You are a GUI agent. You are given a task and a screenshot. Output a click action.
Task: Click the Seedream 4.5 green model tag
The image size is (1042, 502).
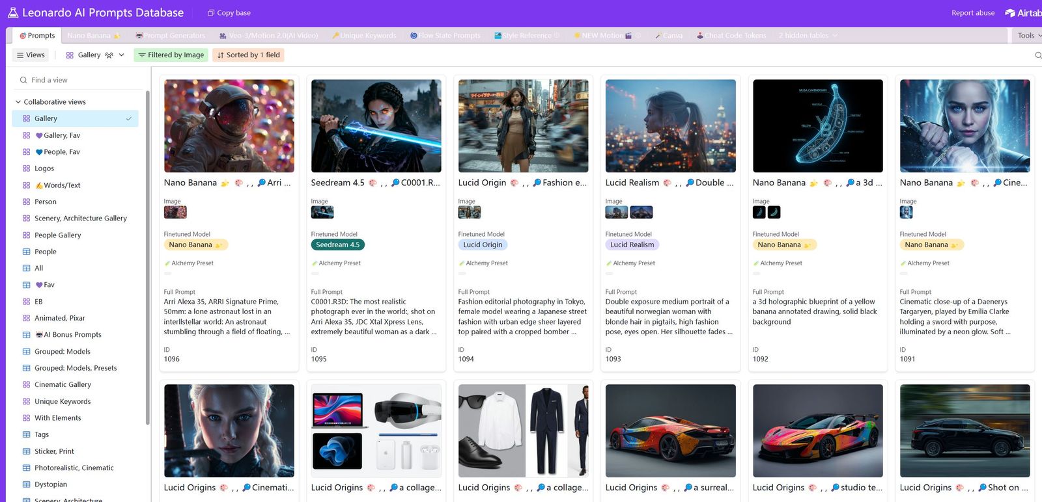click(x=337, y=245)
